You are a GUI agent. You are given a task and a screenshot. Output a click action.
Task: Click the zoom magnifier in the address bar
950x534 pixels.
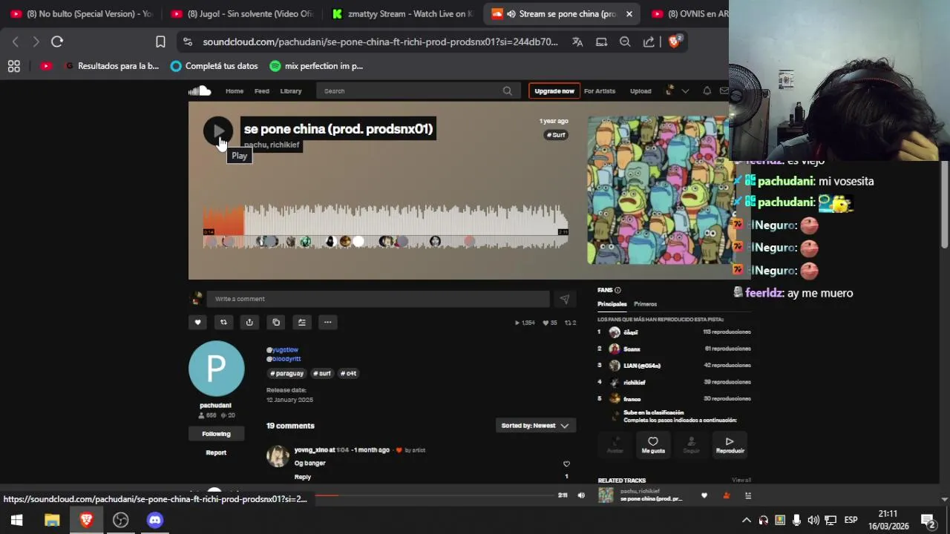coord(625,42)
